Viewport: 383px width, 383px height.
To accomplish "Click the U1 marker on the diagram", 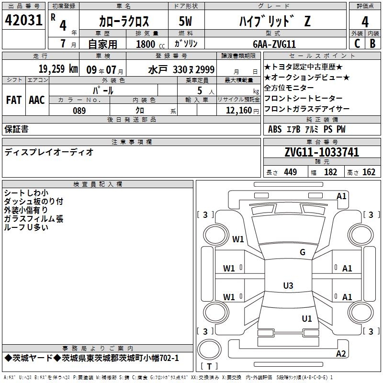I will [306, 318].
